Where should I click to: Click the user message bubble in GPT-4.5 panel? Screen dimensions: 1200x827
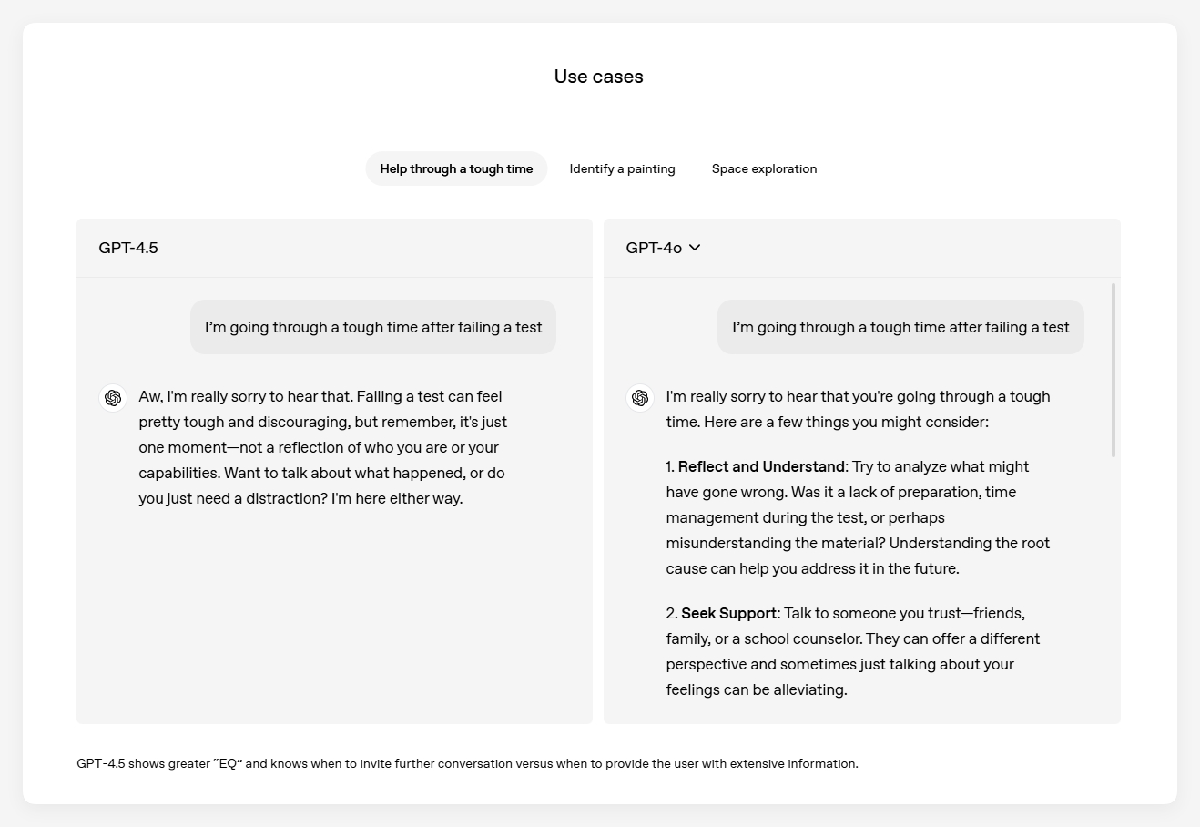pos(373,327)
